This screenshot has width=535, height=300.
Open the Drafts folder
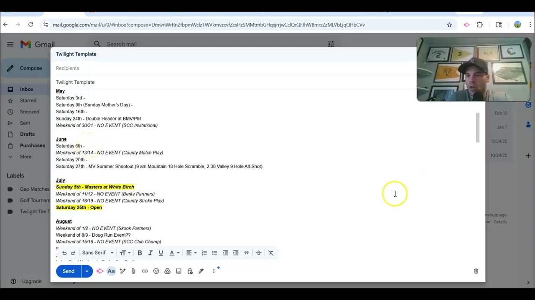point(27,134)
